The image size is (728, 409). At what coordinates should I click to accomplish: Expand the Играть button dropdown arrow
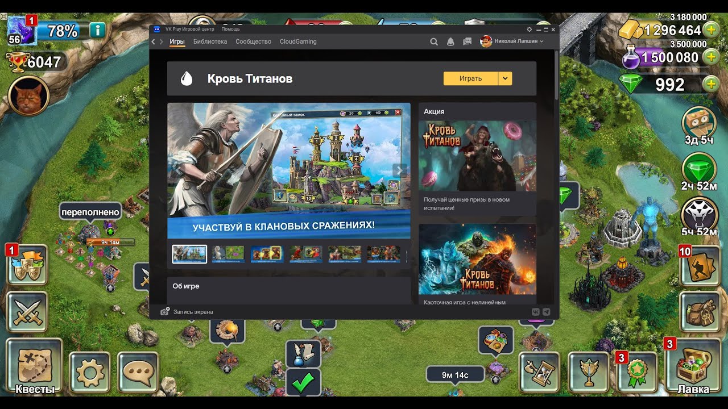505,78
